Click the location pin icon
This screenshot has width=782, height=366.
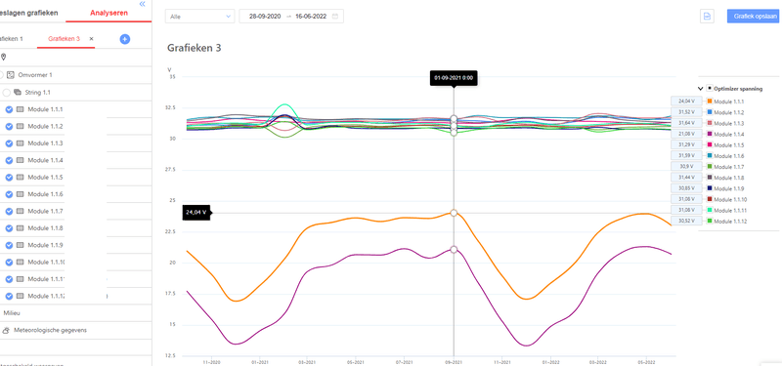click(x=4, y=58)
